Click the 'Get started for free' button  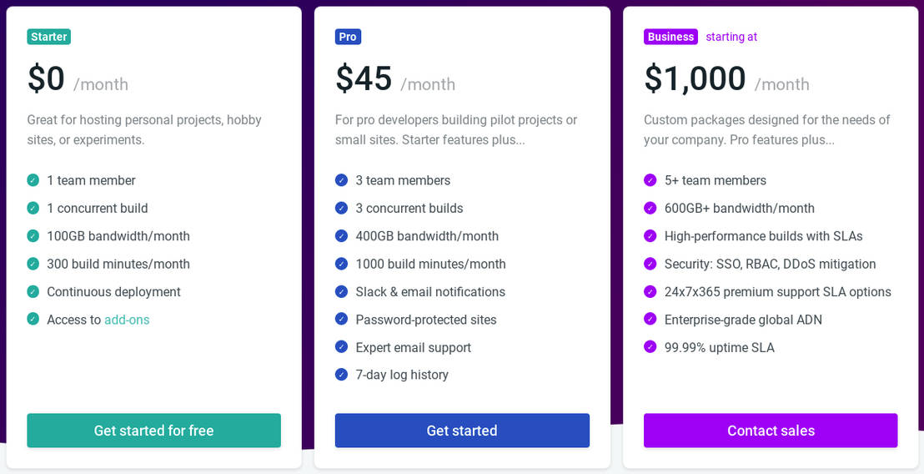(153, 431)
